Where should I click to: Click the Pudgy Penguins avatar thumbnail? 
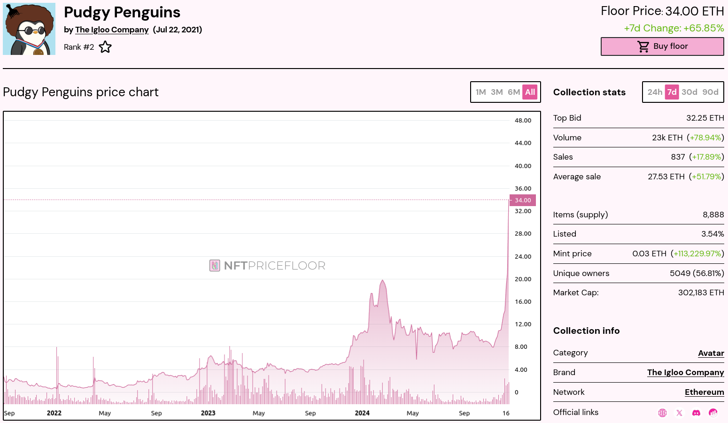(29, 29)
